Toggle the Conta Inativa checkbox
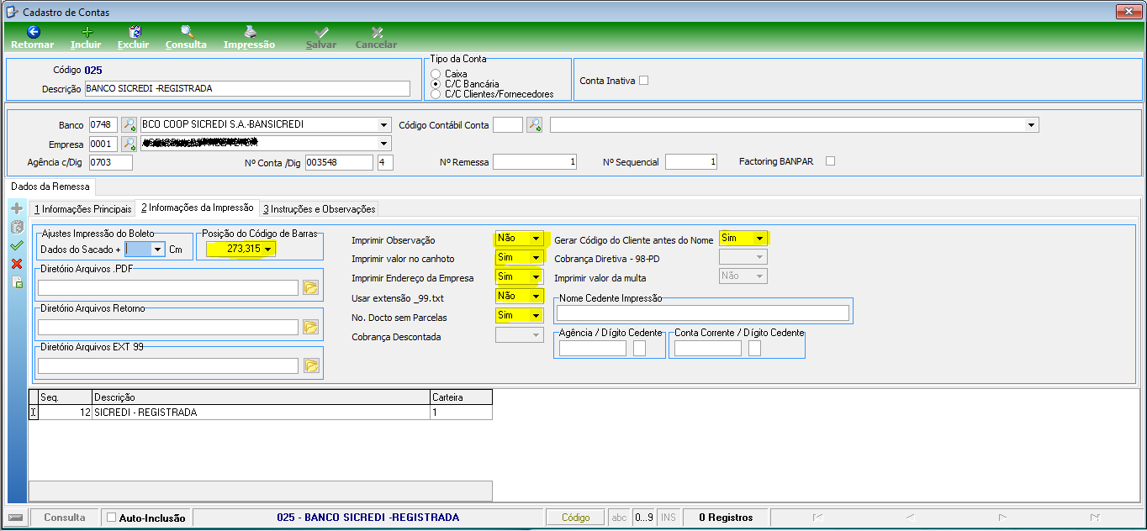 tap(644, 81)
